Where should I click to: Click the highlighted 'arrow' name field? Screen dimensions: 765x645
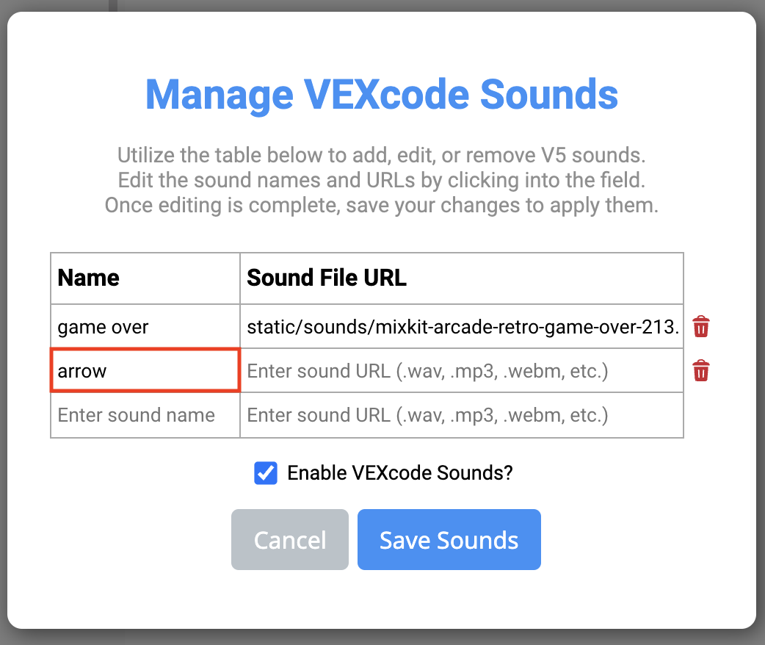click(x=145, y=370)
